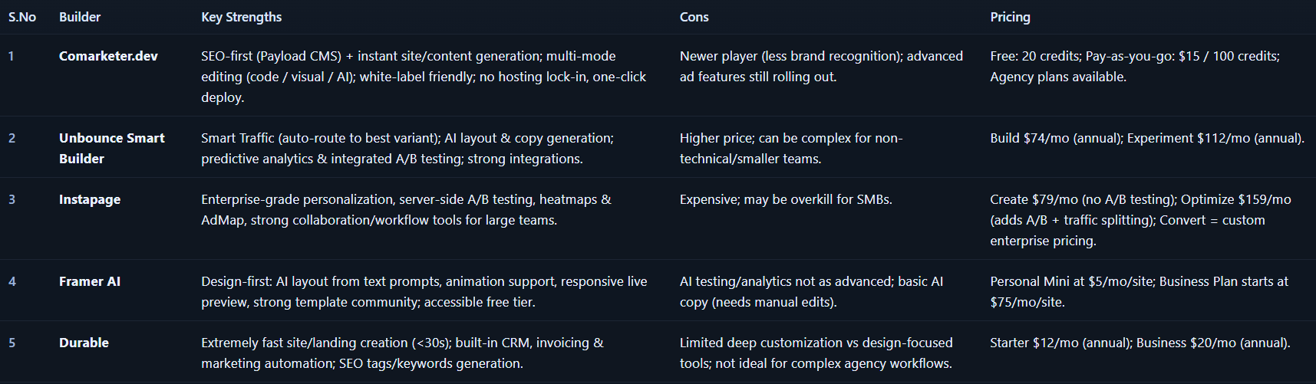The height and width of the screenshot is (384, 1316).
Task: Click row number 3 cell
Action: [x=12, y=199]
